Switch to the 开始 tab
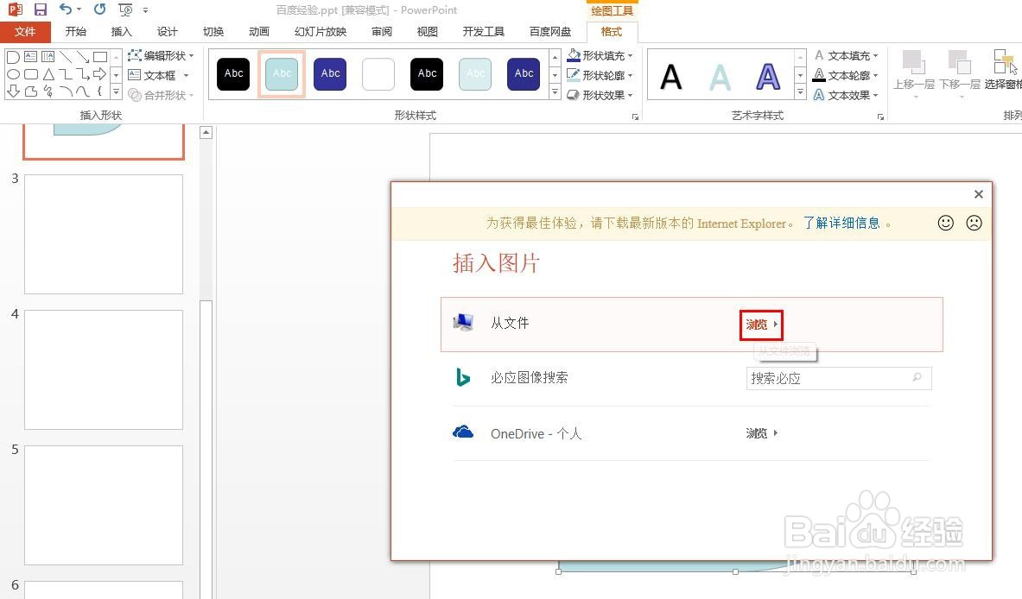This screenshot has width=1022, height=599. (76, 31)
